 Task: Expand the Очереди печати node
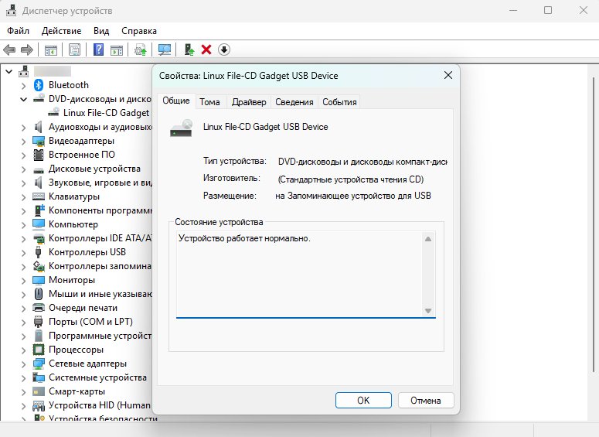(24, 309)
